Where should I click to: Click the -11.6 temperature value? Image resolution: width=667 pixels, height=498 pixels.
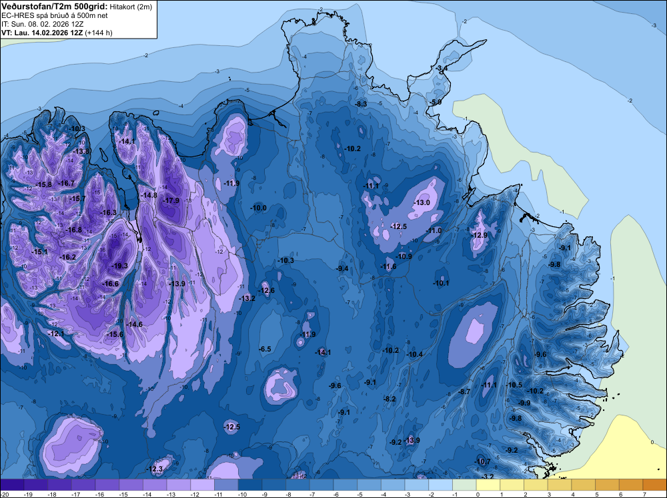point(388,266)
